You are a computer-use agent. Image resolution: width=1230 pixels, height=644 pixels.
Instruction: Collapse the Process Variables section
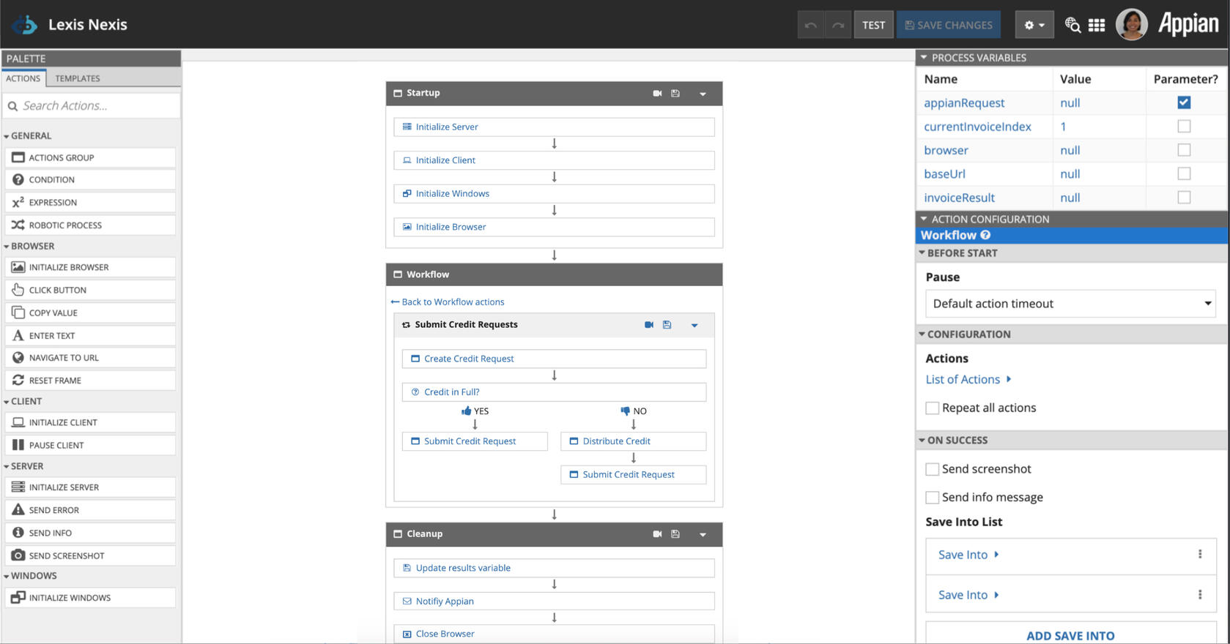pos(924,58)
